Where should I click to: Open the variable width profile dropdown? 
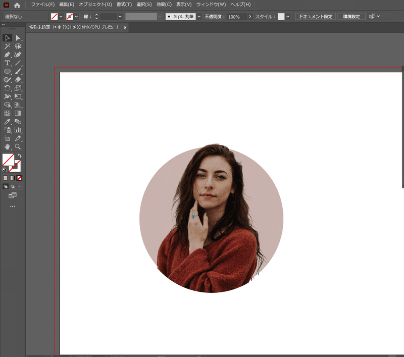(x=160, y=17)
